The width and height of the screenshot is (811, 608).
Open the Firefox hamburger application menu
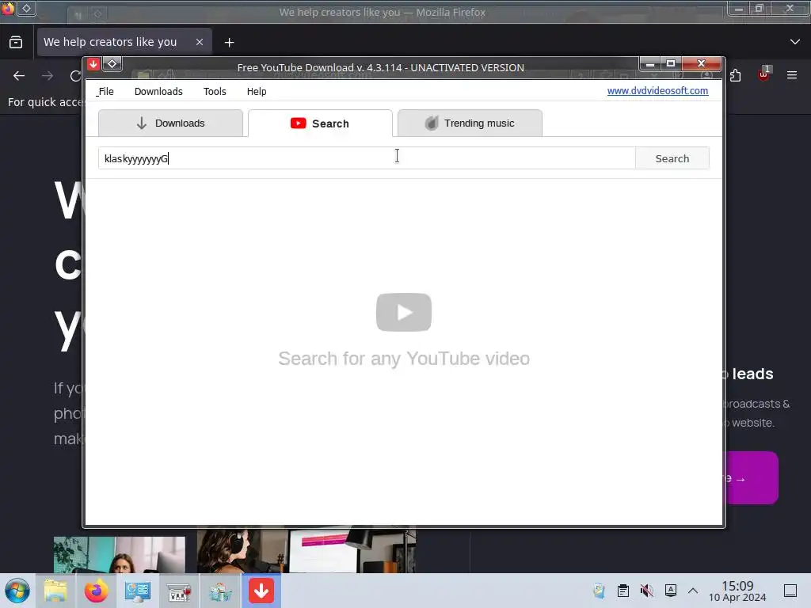coord(792,75)
